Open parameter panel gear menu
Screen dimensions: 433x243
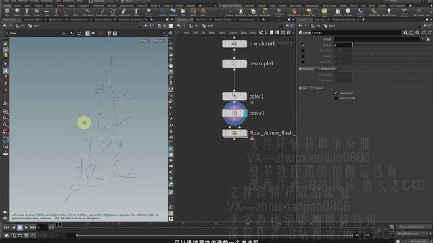click(405, 33)
